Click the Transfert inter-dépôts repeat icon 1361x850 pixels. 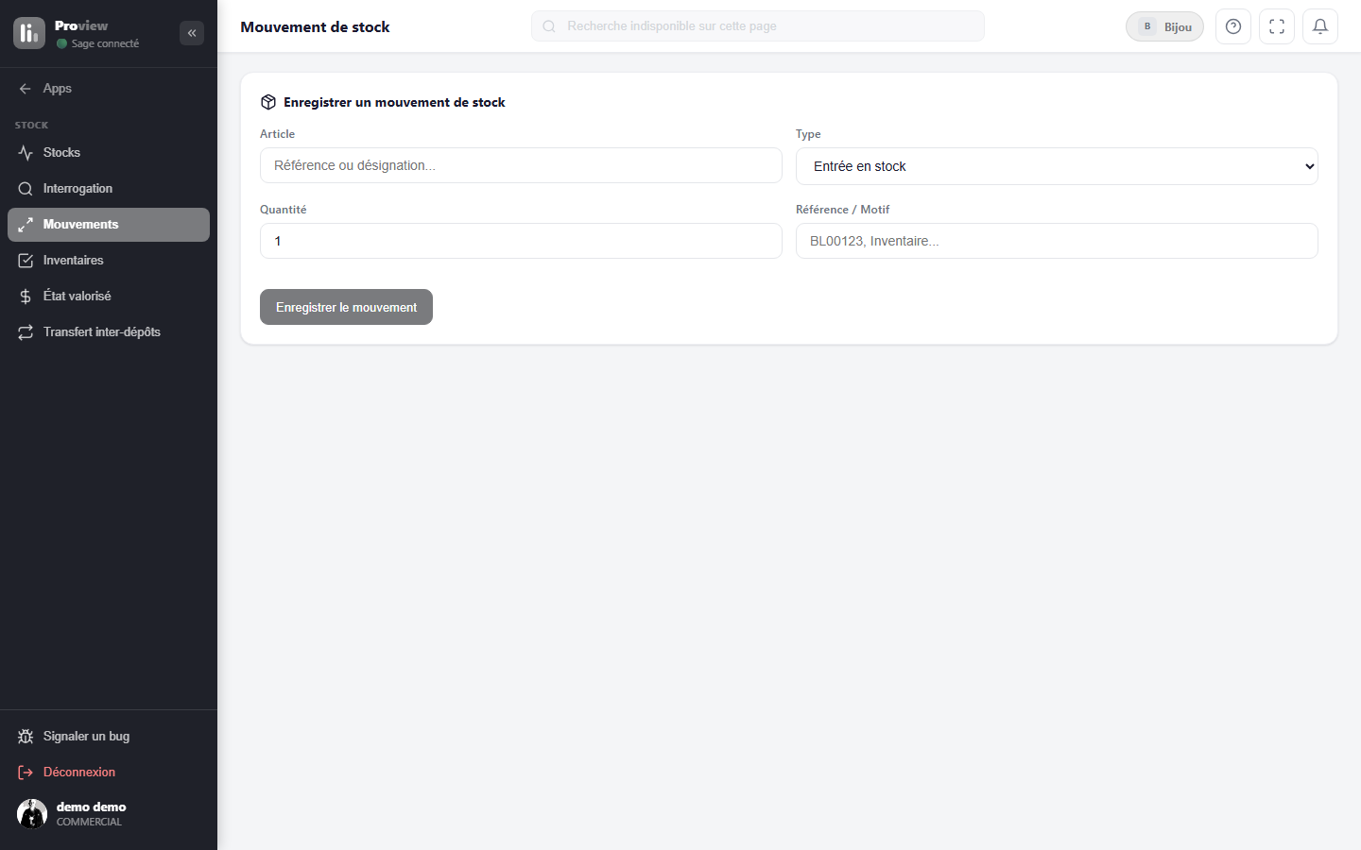click(x=26, y=332)
